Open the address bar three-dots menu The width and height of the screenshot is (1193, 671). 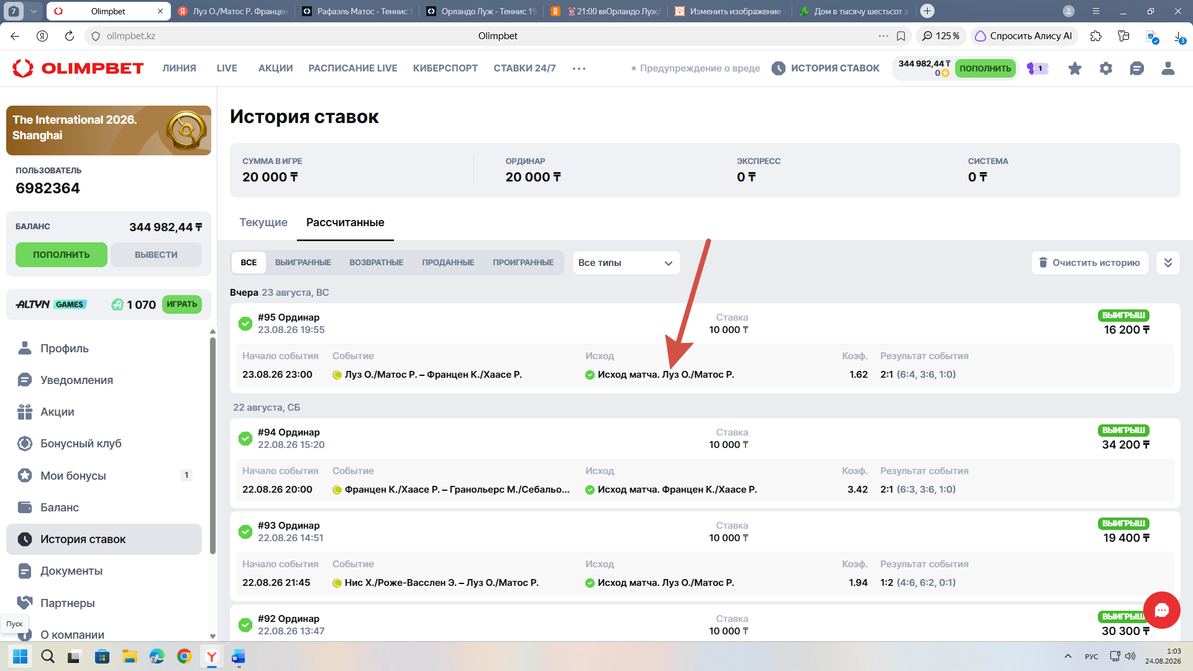tap(883, 36)
